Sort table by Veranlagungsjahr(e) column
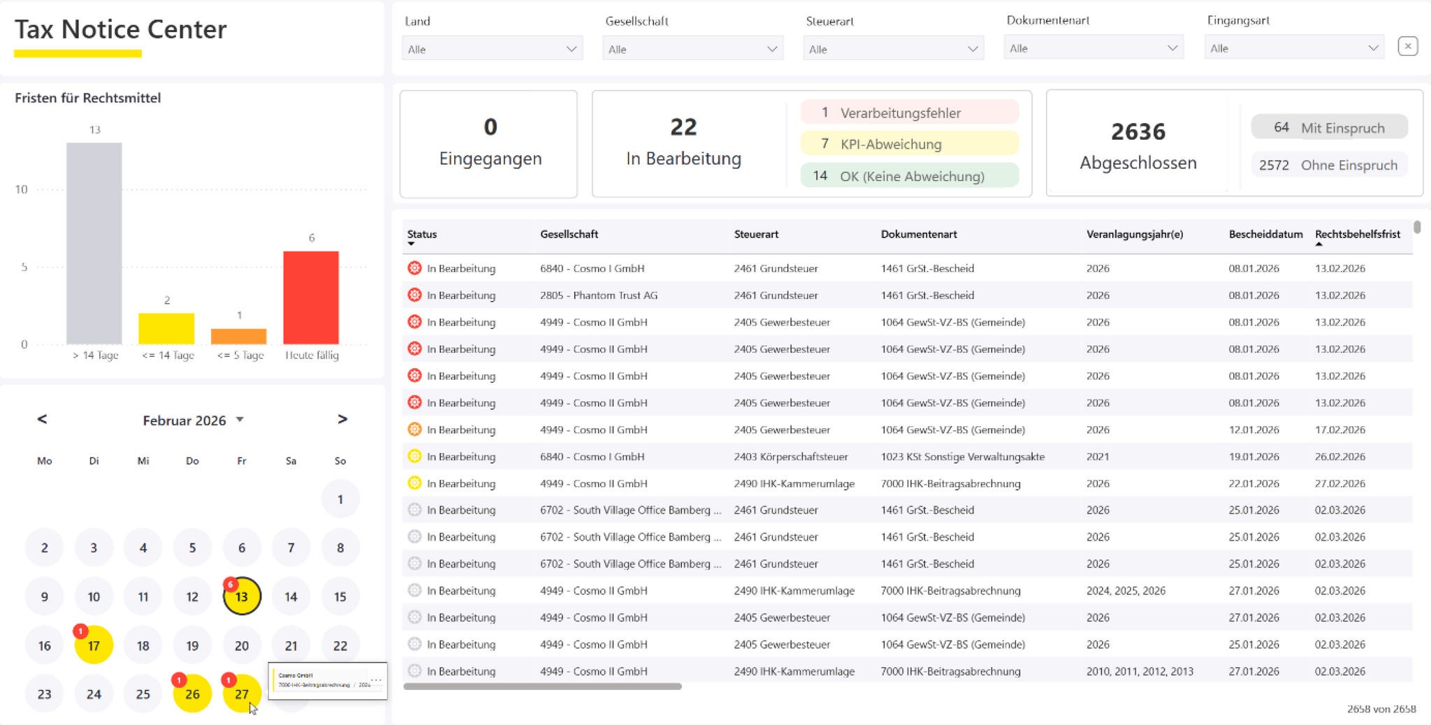This screenshot has height=725, width=1431. [1135, 234]
